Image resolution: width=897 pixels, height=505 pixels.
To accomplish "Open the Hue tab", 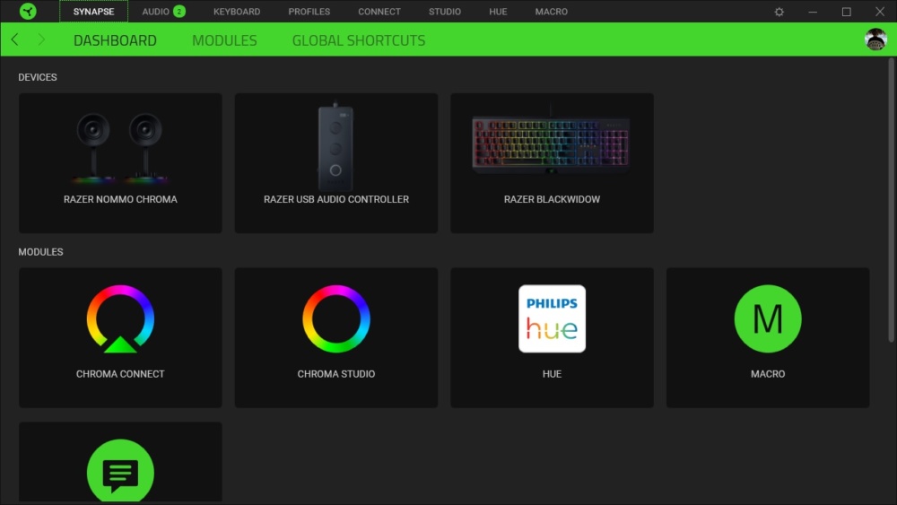I will point(498,12).
